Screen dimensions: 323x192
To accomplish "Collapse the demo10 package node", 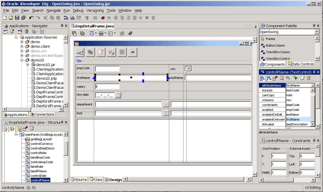I will pyautogui.click(x=22, y=60).
